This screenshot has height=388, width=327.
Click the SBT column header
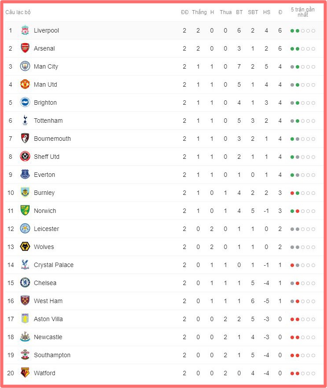[x=253, y=12]
